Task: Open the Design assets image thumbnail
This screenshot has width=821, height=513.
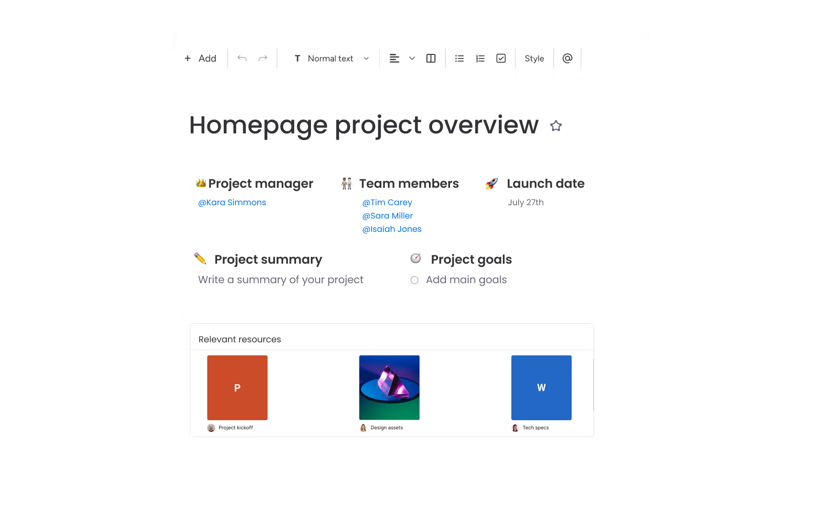Action: coord(389,388)
